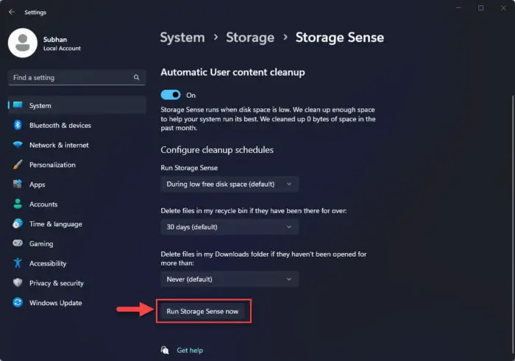The image size is (515, 361).
Task: Go to Storage in the breadcrumb
Action: coord(250,37)
